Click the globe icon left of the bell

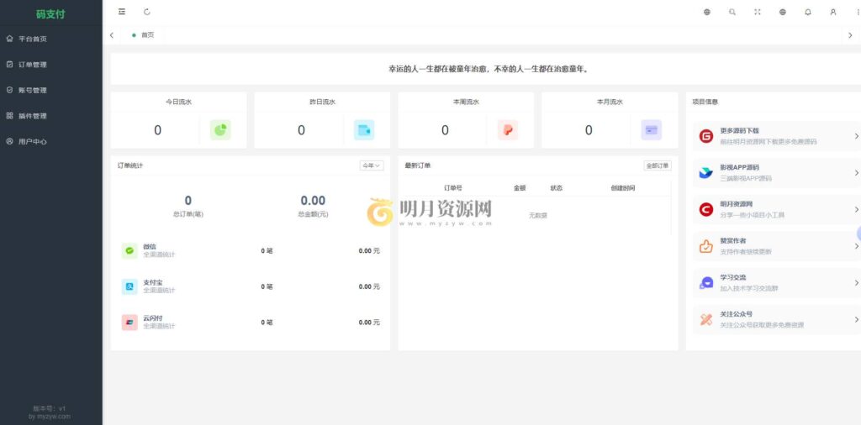click(x=783, y=12)
